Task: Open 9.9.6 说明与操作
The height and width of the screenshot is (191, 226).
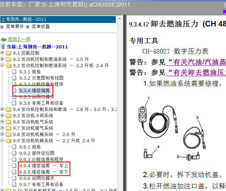Action: point(37,178)
